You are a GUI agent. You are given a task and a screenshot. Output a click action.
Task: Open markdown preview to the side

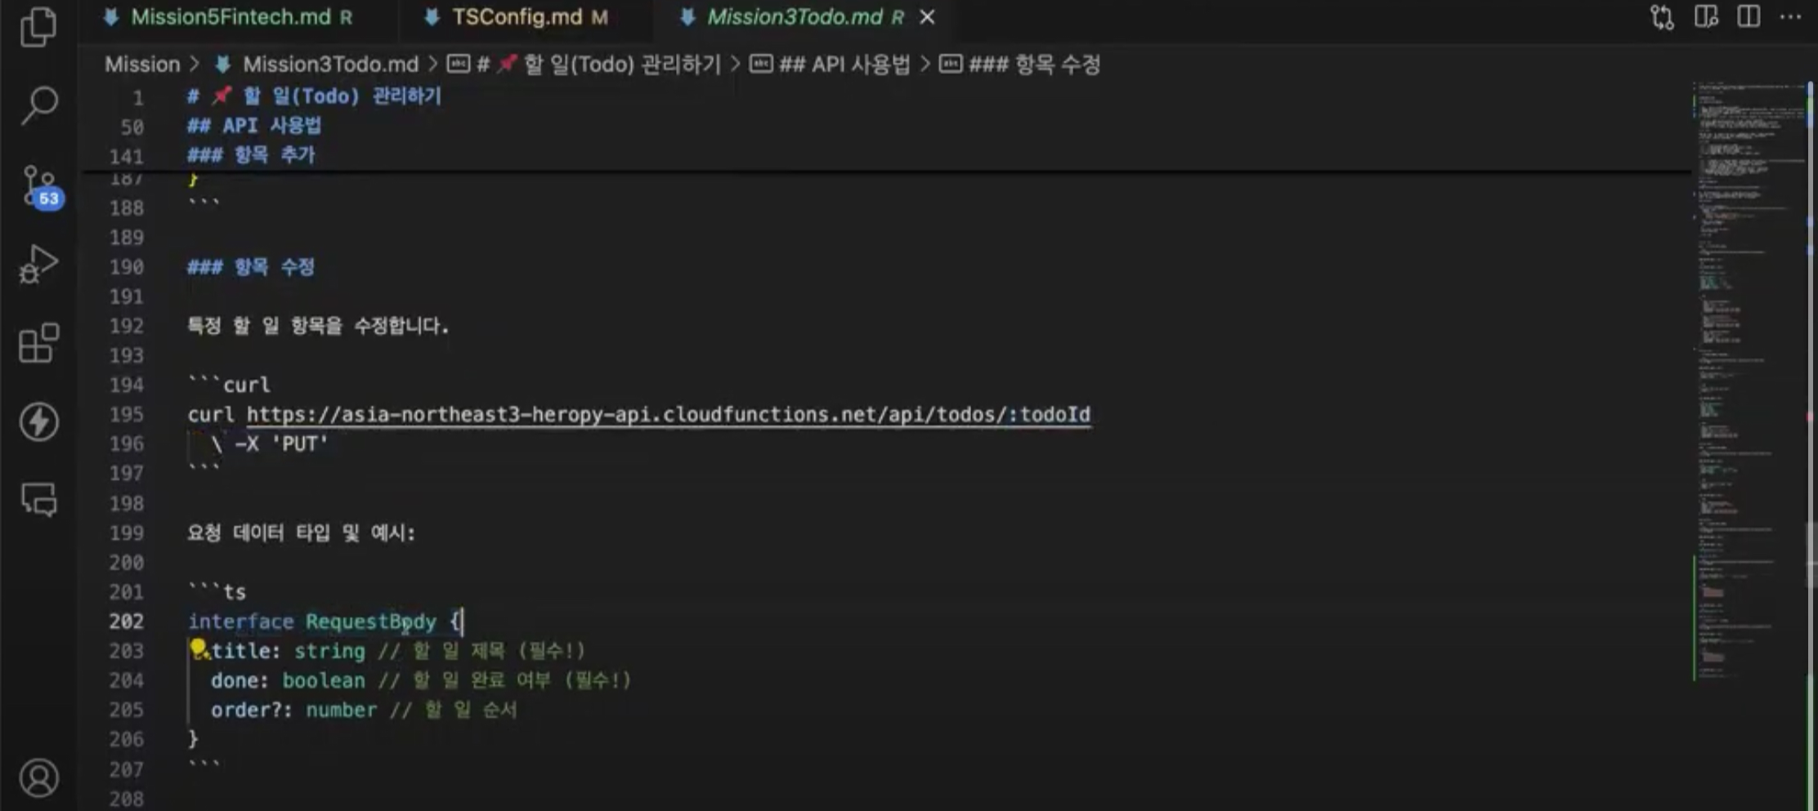click(x=1706, y=17)
